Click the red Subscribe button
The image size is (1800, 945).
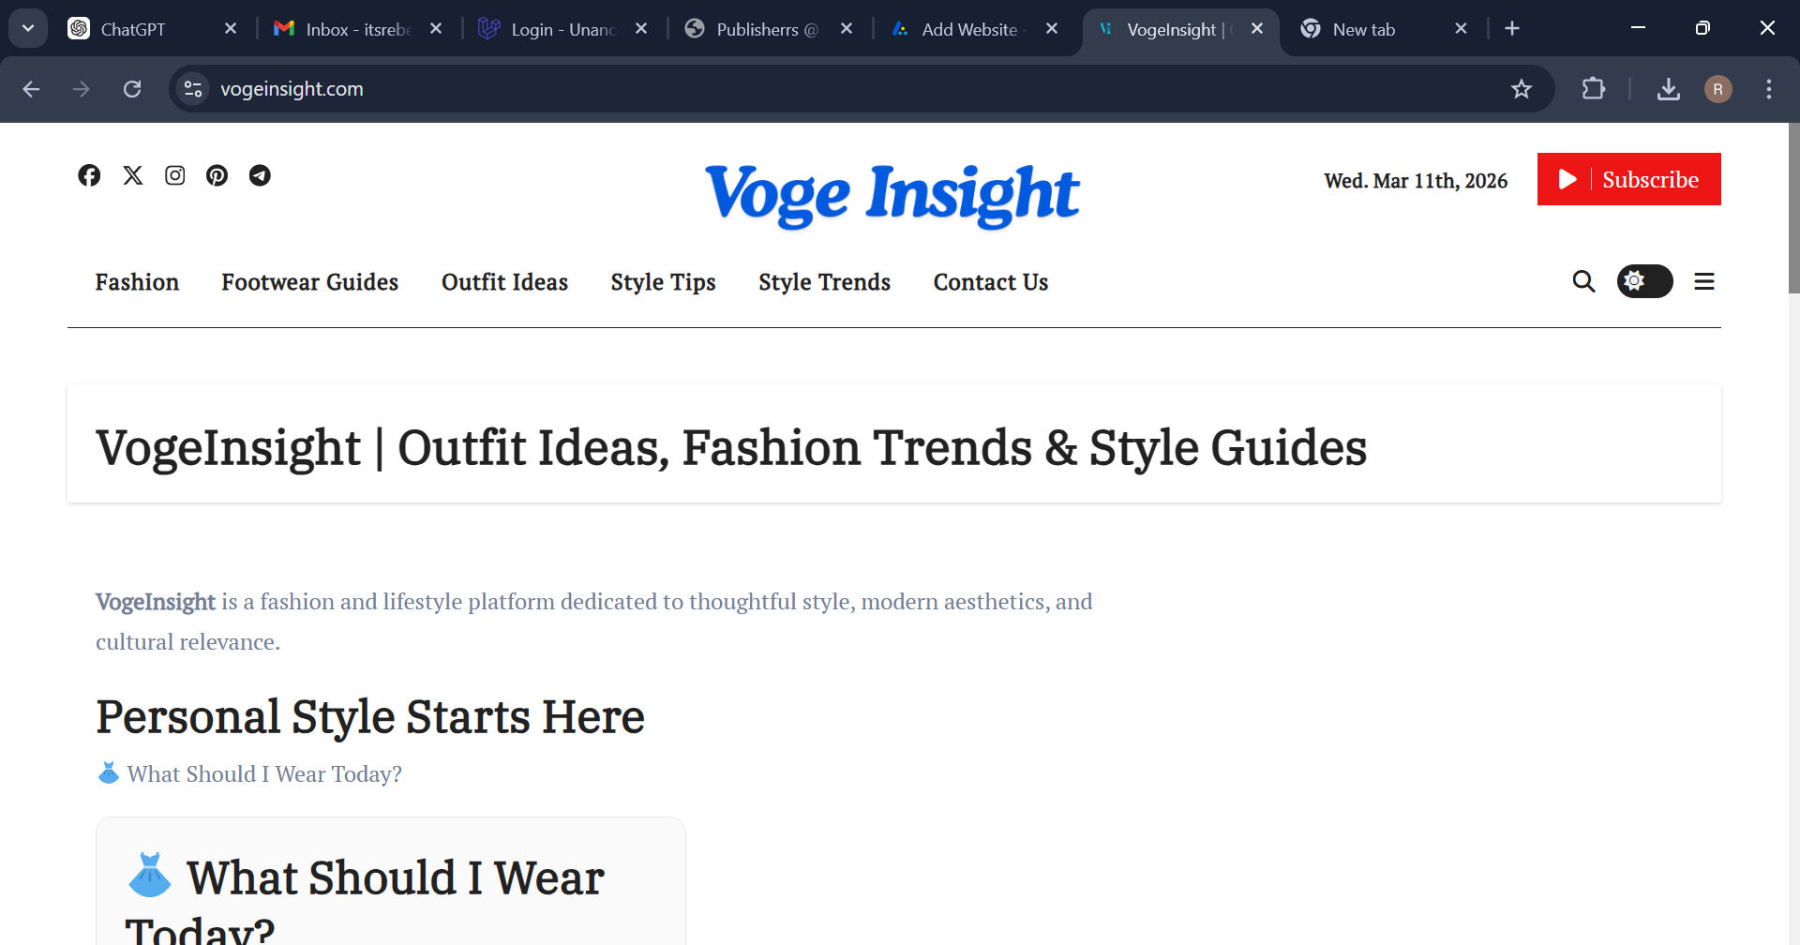point(1629,179)
